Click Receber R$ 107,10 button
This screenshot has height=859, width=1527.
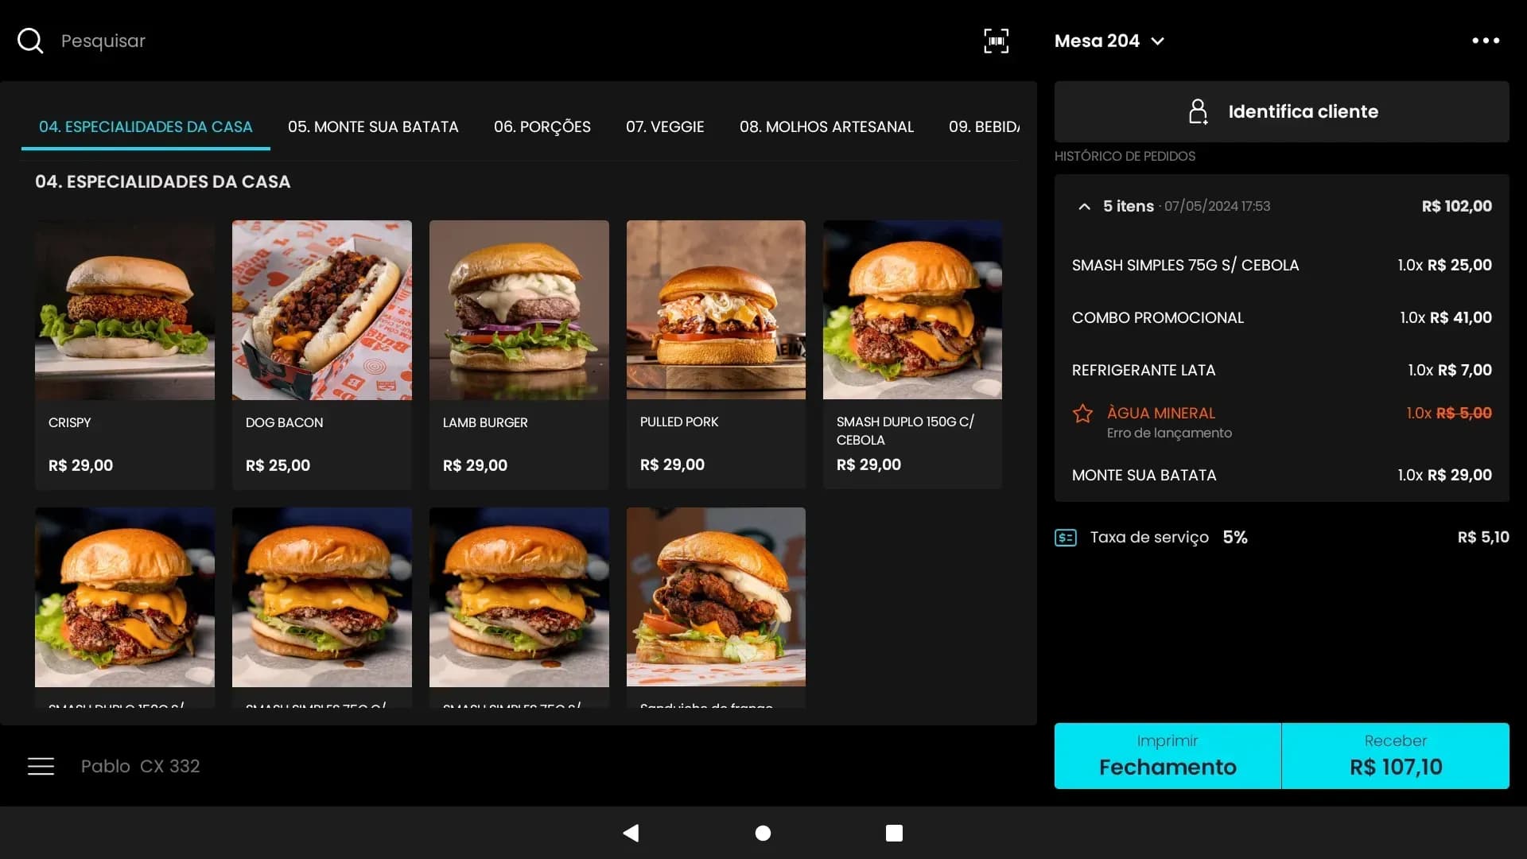[x=1396, y=756]
